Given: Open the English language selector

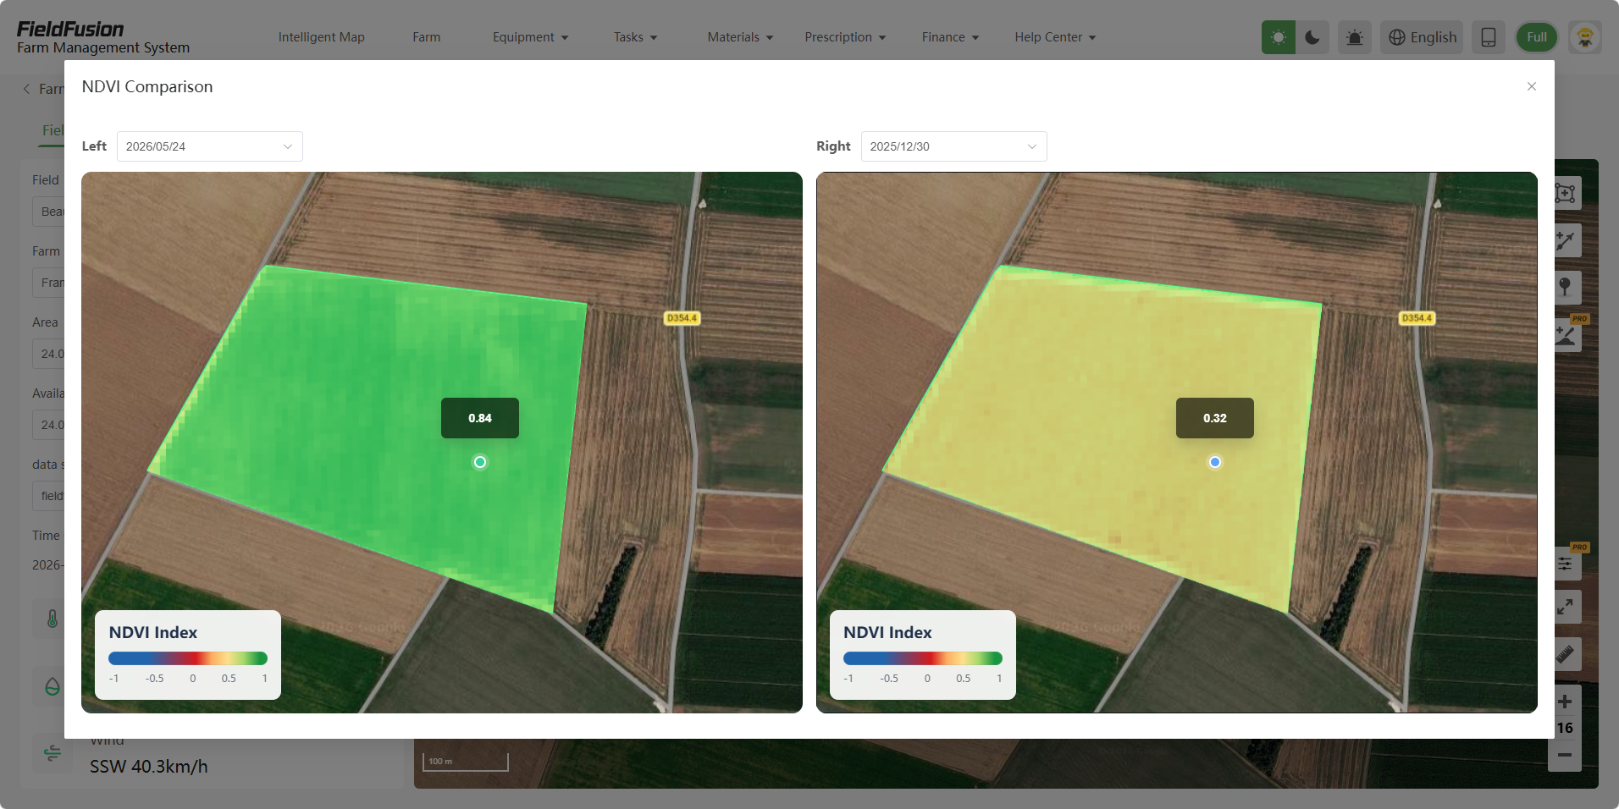Looking at the screenshot, I should click(1422, 37).
